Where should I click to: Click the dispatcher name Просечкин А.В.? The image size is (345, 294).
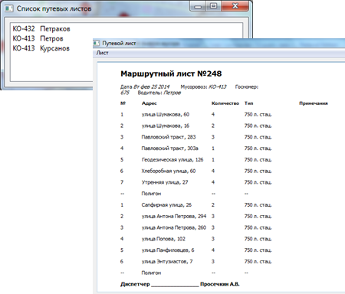tap(220, 284)
